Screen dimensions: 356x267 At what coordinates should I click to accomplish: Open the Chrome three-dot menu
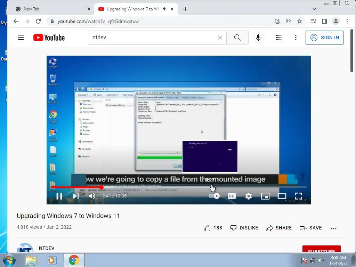347,21
